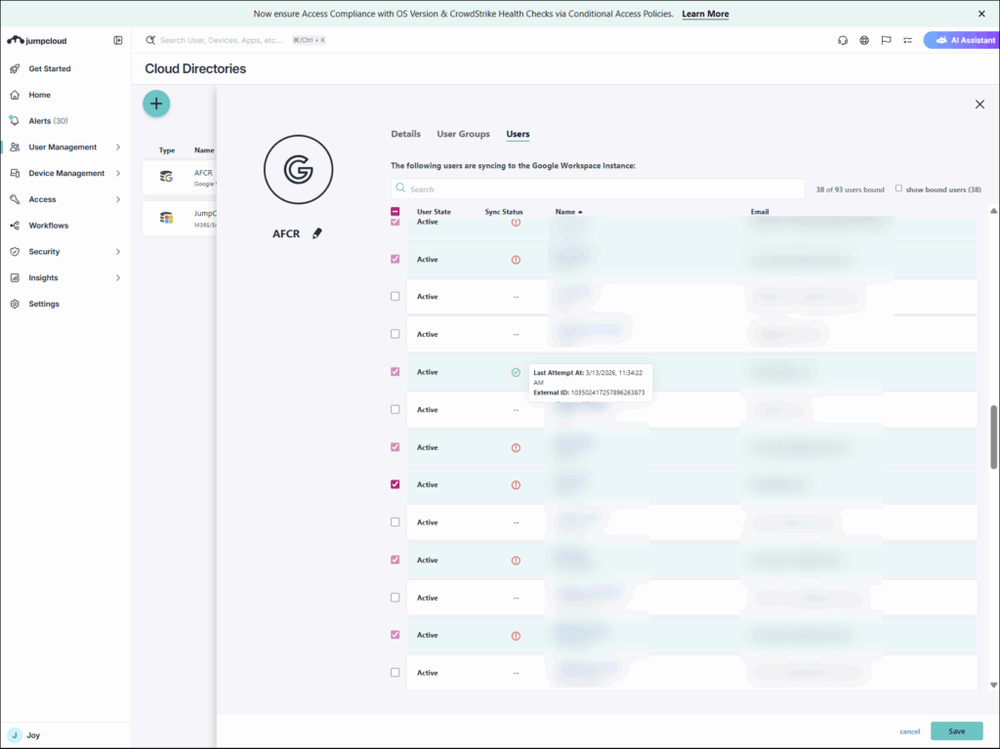Open the Learn More banner link

(x=705, y=14)
